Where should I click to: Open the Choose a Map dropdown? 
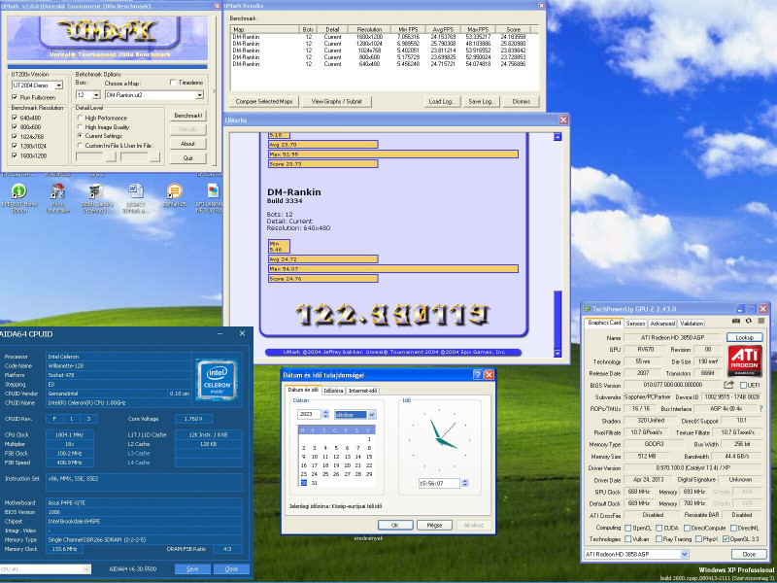pyautogui.click(x=200, y=94)
